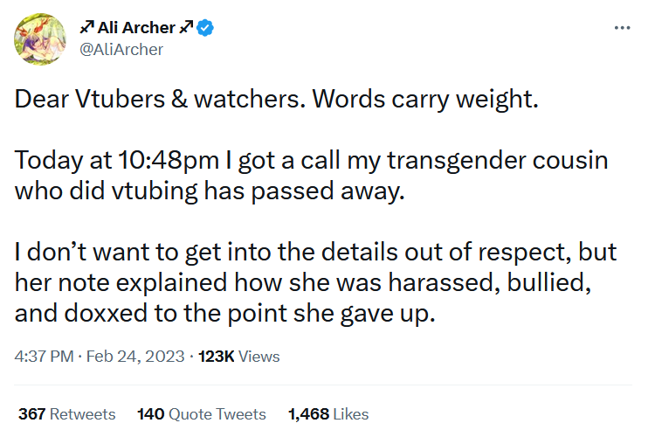Open the Ali Archer display name link
648x430 pixels.
coord(136,28)
